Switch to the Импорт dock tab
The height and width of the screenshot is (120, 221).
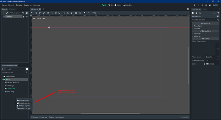click(12, 9)
